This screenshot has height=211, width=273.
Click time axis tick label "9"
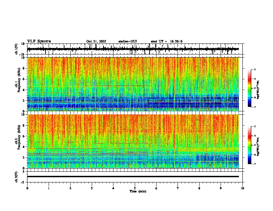point(221,188)
